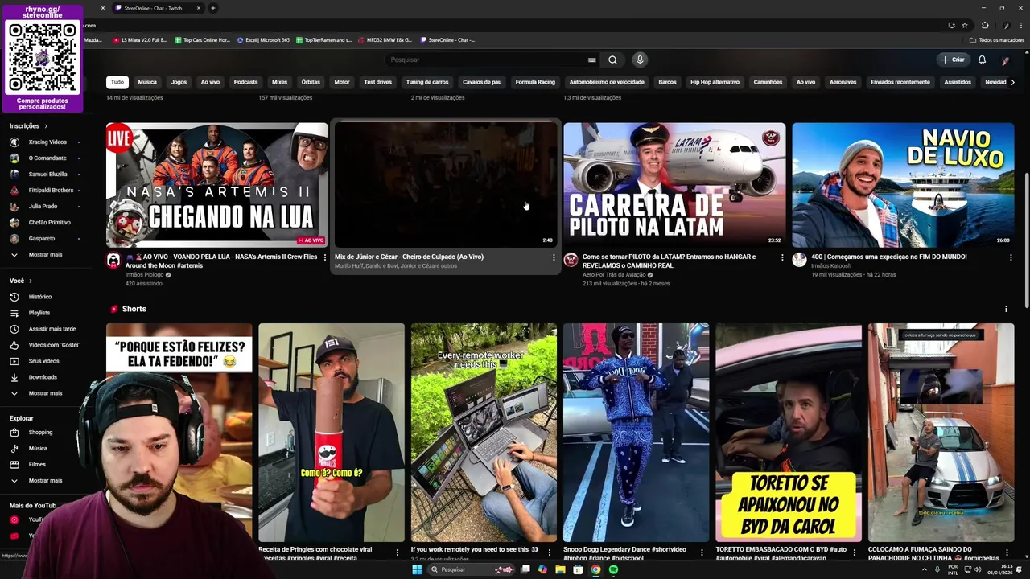
Task: Show more category chips with right arrow
Action: (x=1012, y=82)
